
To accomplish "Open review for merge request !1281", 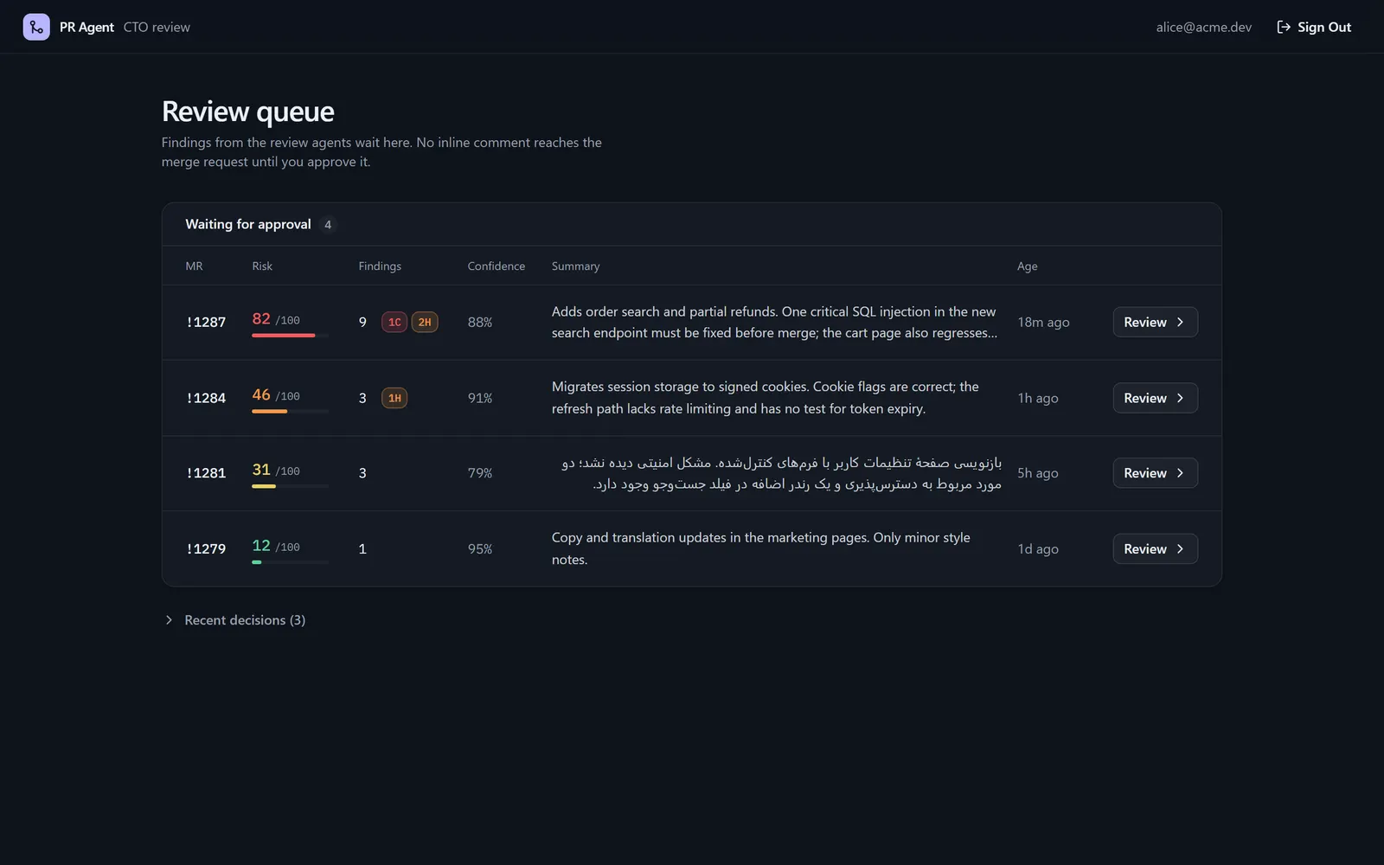I will [x=1155, y=473].
